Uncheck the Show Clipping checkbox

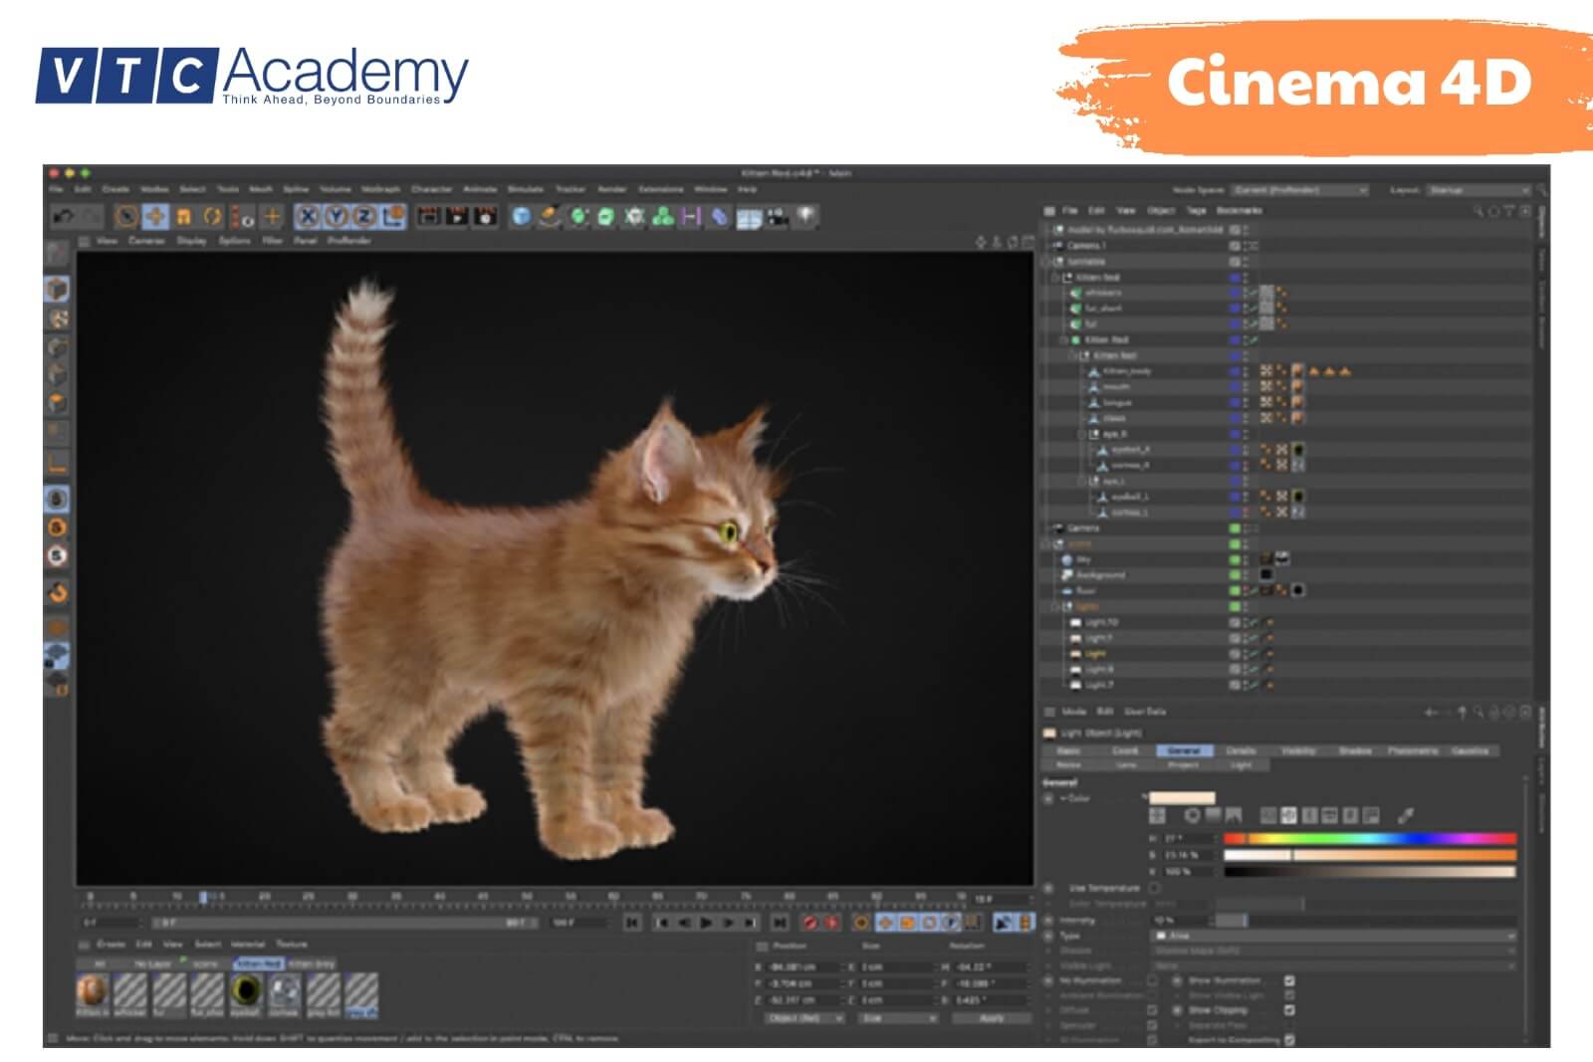1289,1011
